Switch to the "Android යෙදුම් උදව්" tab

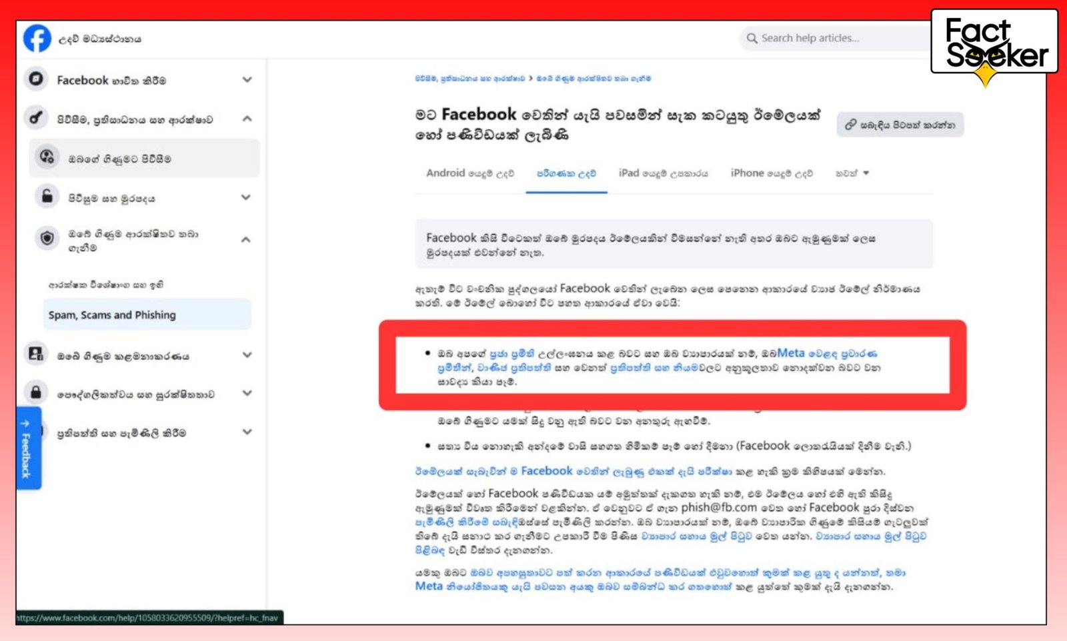[470, 173]
